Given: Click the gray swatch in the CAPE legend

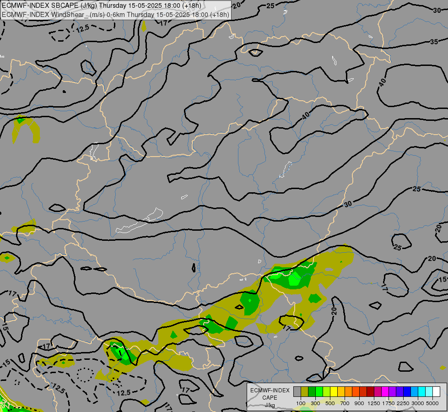Looking at the screenshot, I should pos(297,392).
